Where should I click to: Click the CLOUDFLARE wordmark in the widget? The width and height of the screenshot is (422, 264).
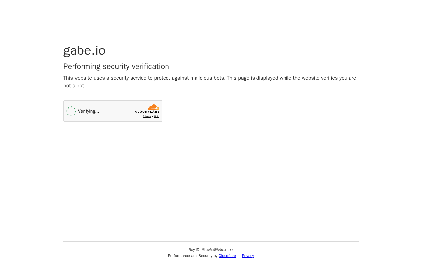pyautogui.click(x=147, y=112)
